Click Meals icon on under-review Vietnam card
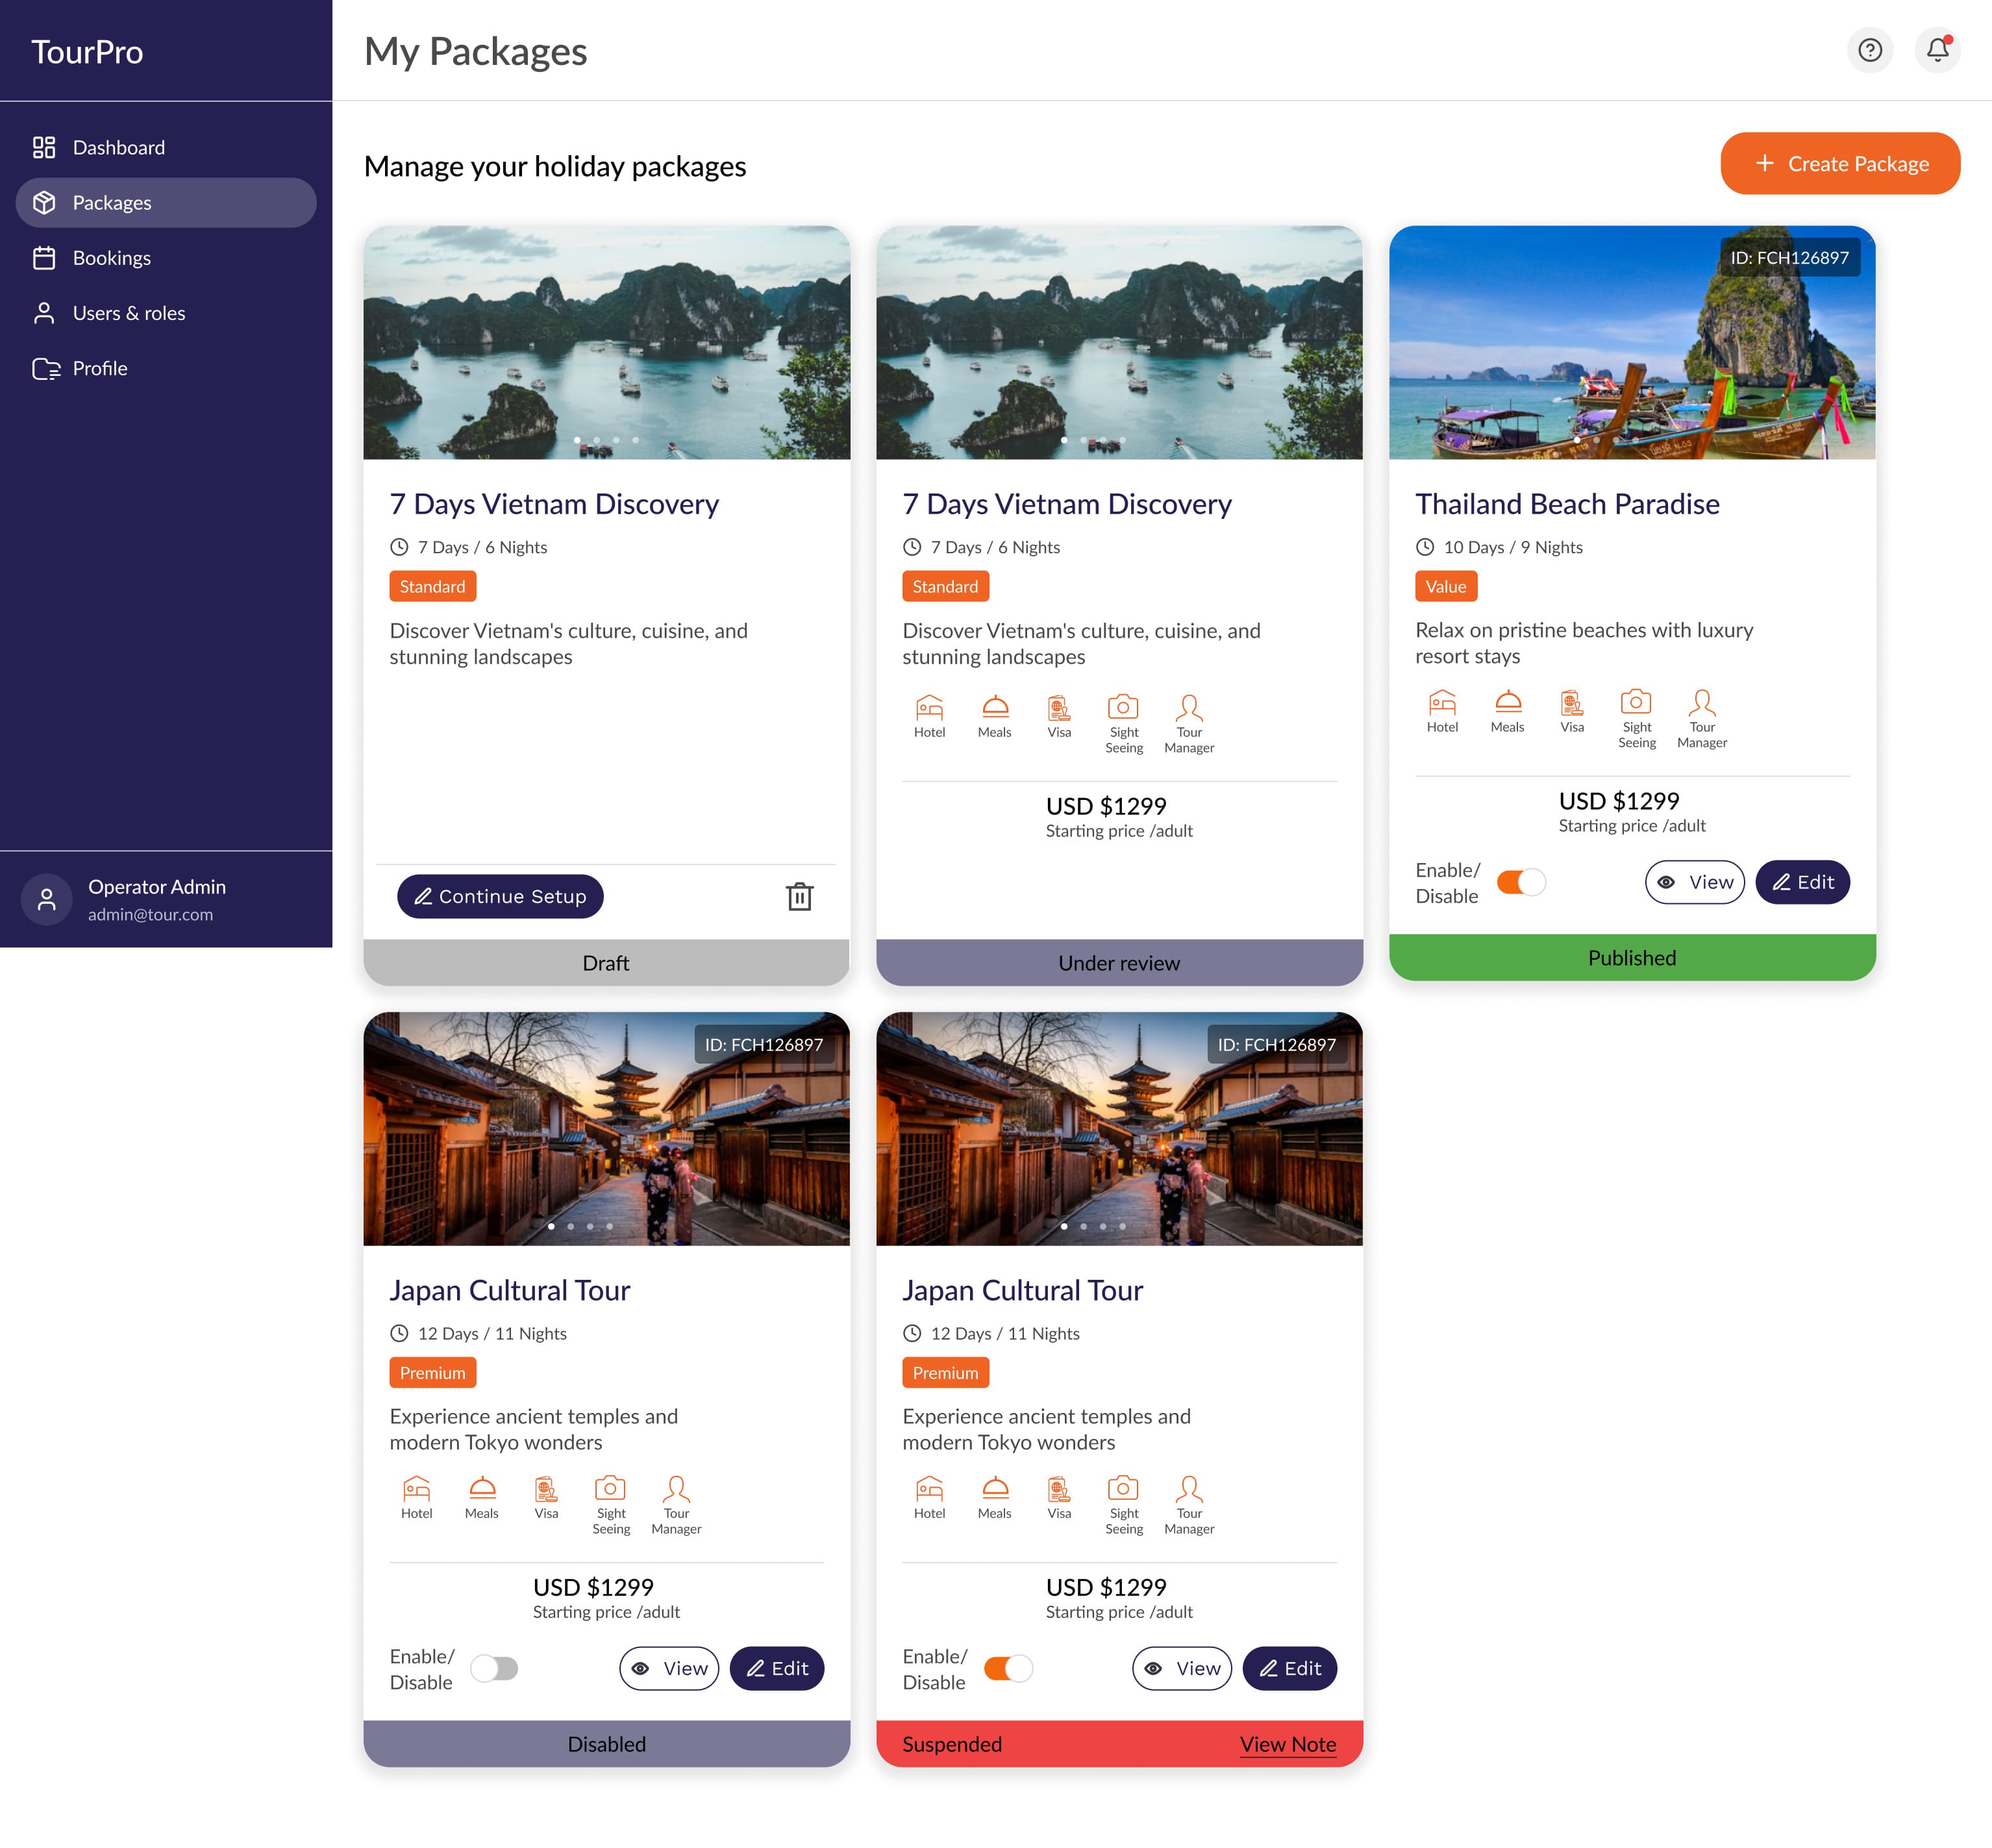The image size is (1992, 1848). [995, 708]
